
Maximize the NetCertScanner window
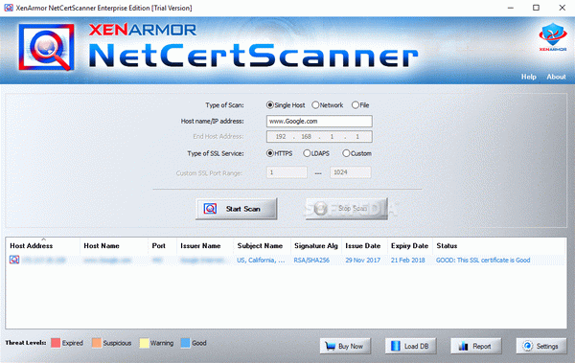pos(536,8)
